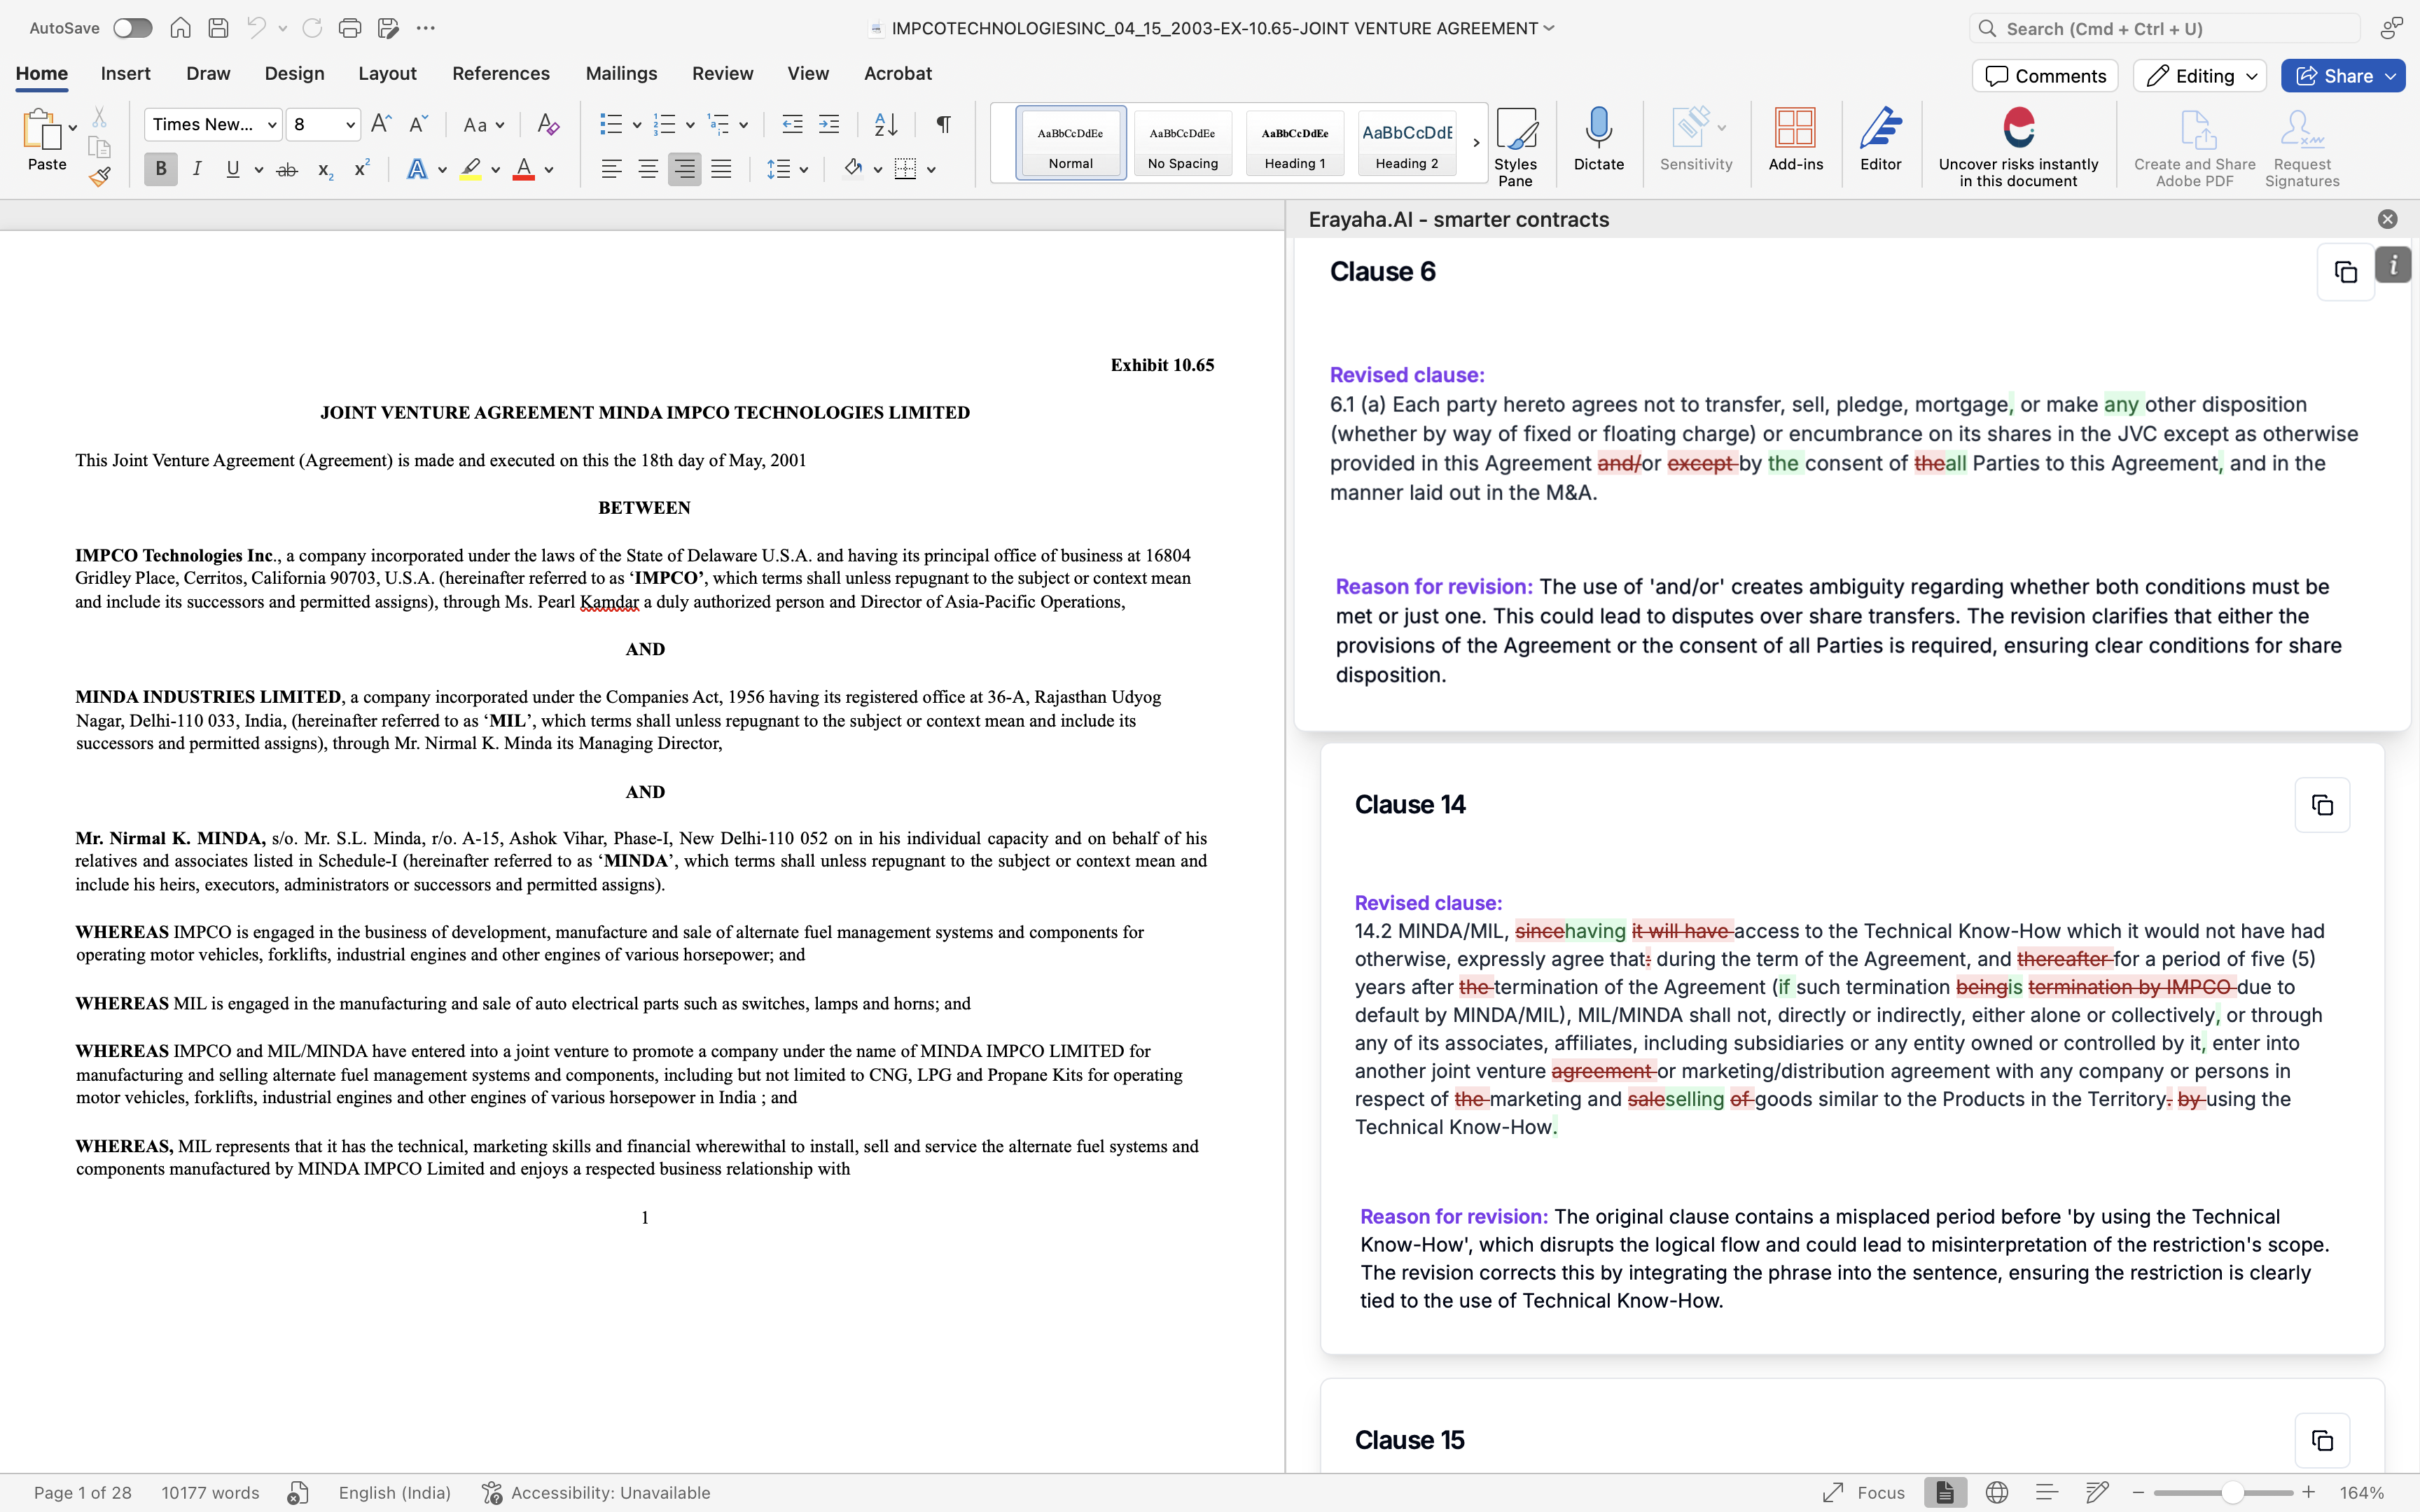This screenshot has width=2420, height=1512.
Task: Copy the Clause 14 revised text
Action: 2321,805
